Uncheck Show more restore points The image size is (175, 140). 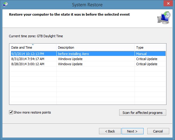(11, 112)
